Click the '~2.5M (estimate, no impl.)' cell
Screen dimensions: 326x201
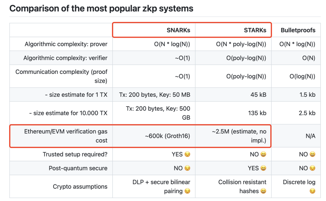click(x=239, y=136)
